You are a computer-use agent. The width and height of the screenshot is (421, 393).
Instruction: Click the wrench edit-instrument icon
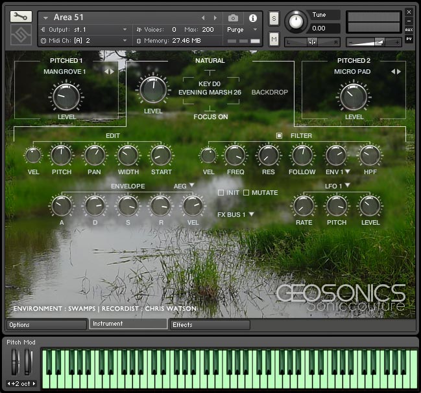[21, 17]
